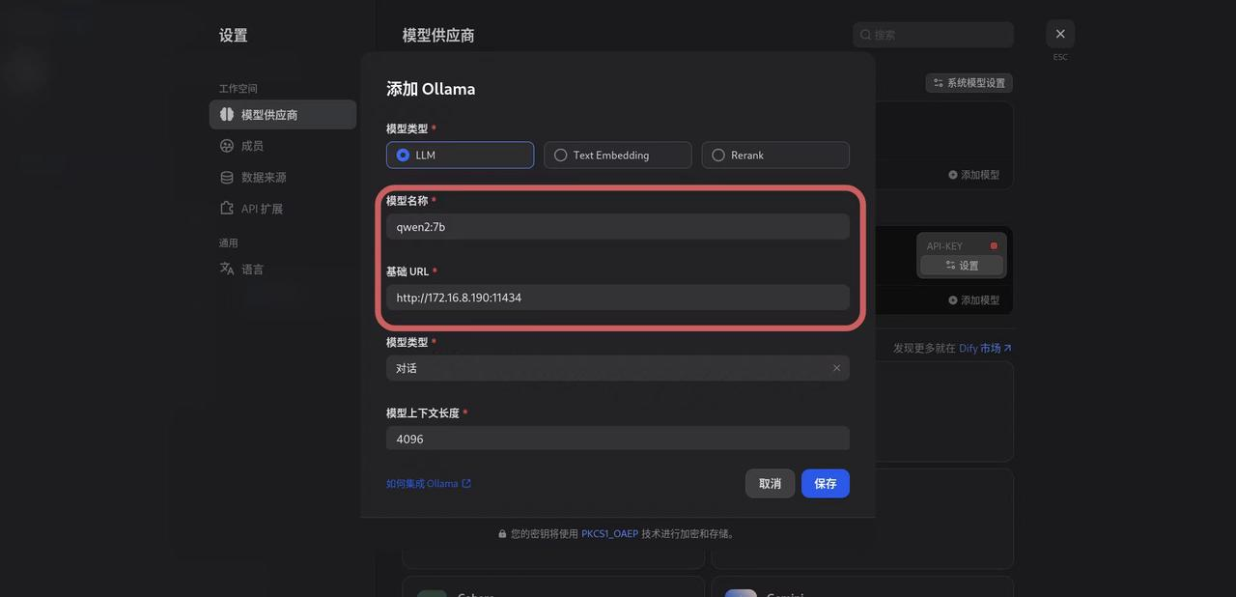Open the 设置 button under API-KEY
Viewport: 1236px width, 597px height.
click(x=962, y=266)
